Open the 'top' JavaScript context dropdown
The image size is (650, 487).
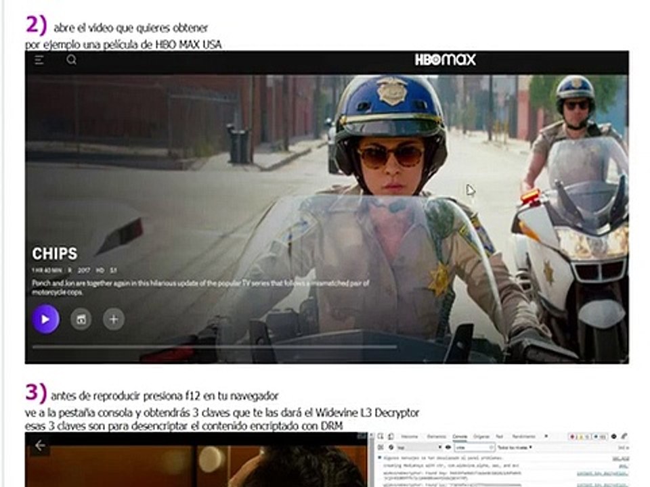pos(419,447)
